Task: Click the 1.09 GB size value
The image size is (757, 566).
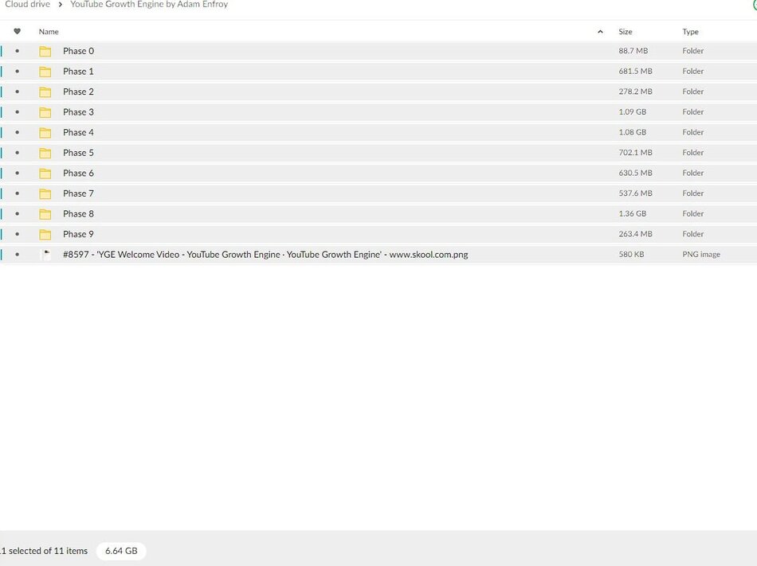Action: pos(633,112)
